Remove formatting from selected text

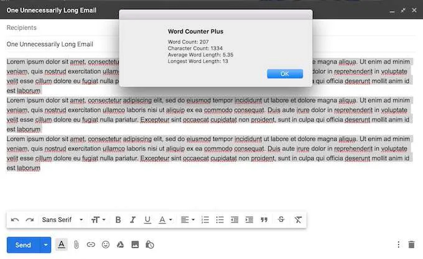[298, 220]
